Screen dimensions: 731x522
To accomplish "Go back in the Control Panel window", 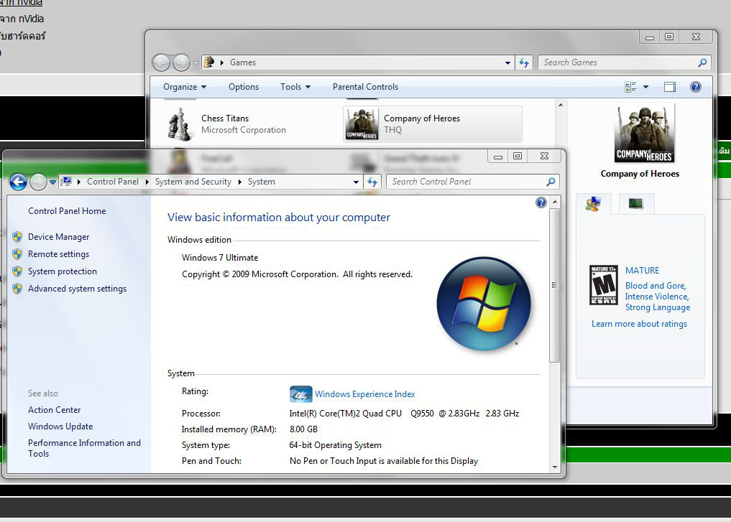I will click(18, 182).
